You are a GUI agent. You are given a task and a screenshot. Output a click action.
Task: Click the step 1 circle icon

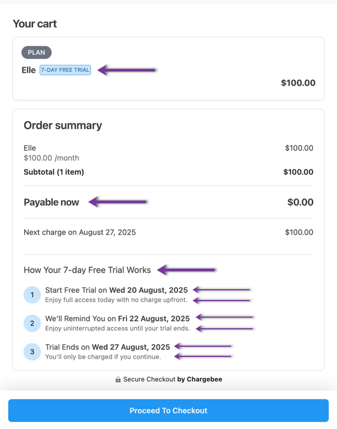(x=32, y=295)
